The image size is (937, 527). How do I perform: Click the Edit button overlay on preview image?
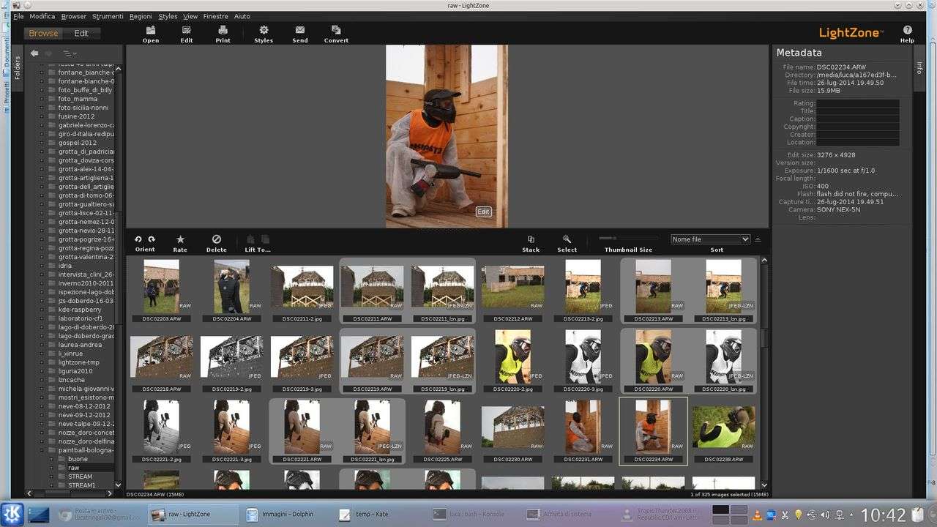pyautogui.click(x=483, y=212)
